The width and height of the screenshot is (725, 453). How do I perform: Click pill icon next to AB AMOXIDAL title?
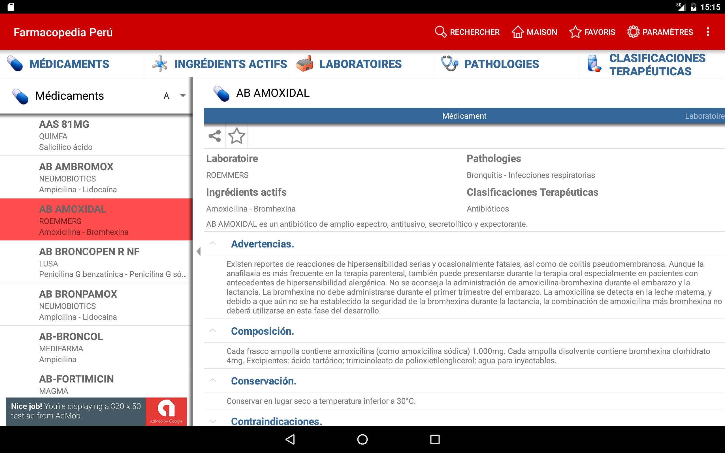(221, 94)
